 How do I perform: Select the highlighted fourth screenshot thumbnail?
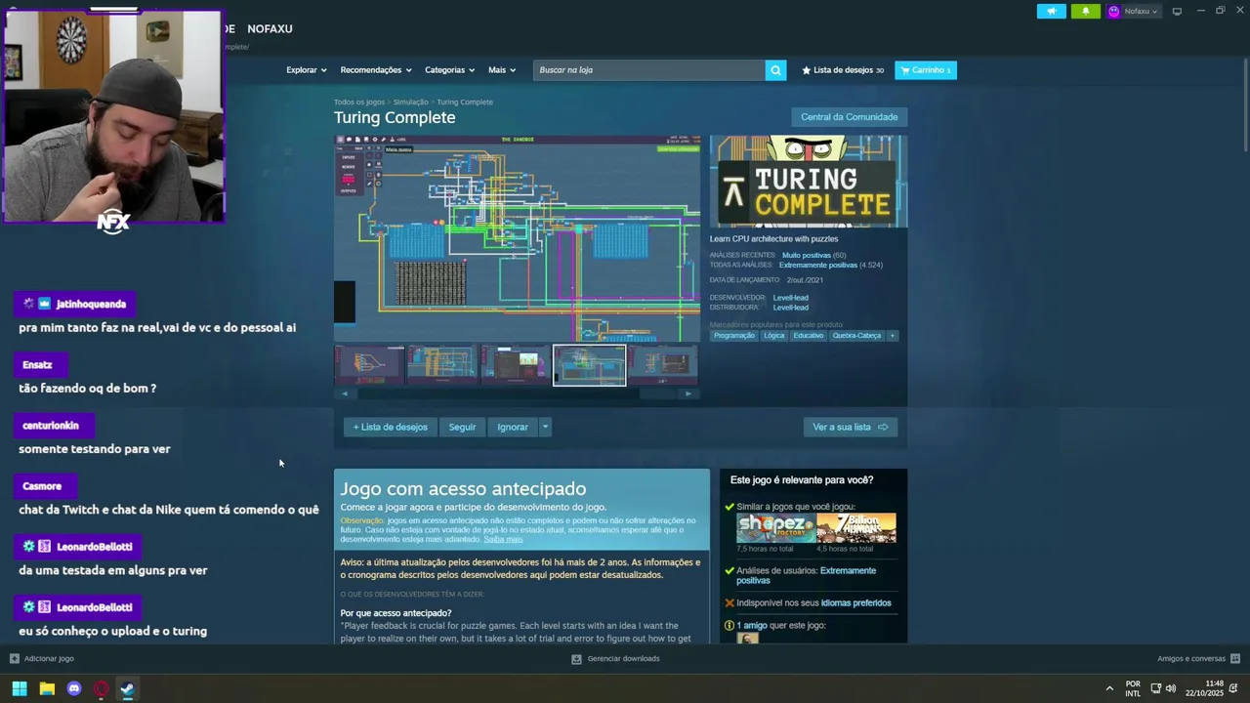pyautogui.click(x=590, y=365)
